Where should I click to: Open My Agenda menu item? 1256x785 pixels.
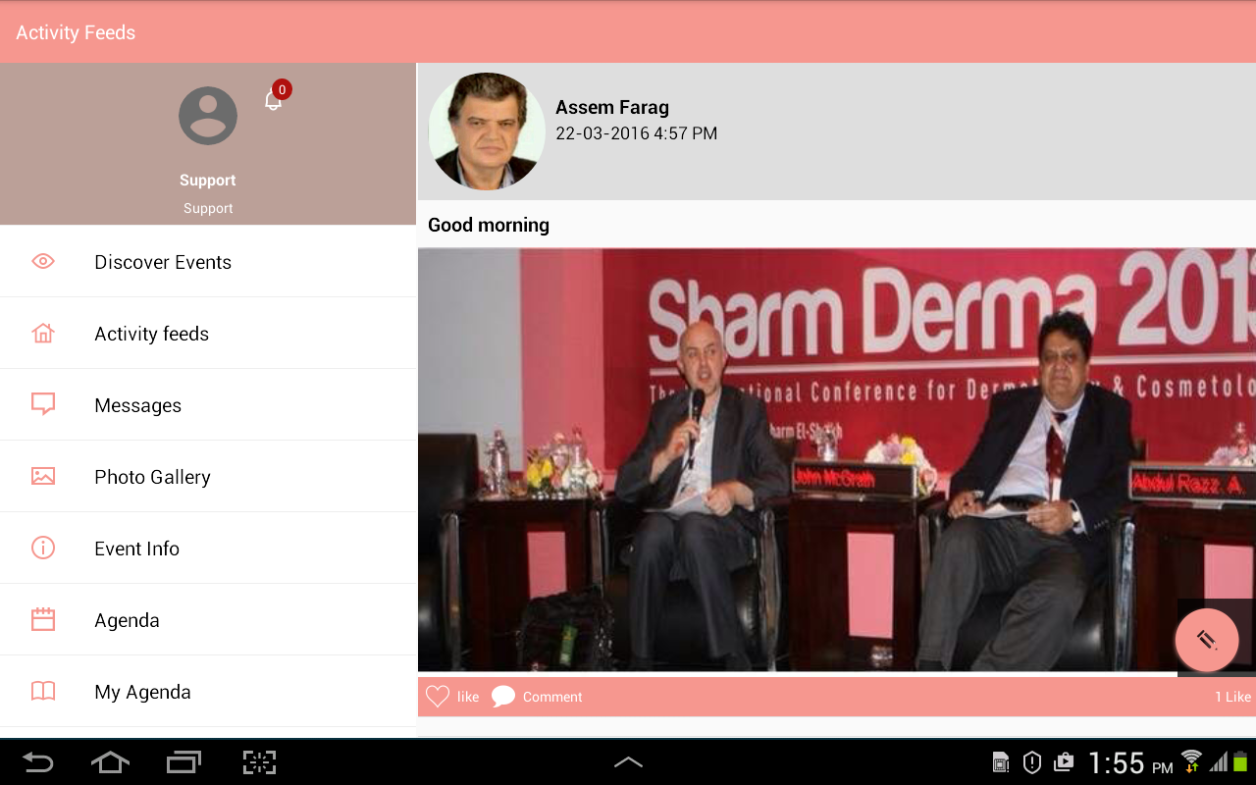[208, 692]
